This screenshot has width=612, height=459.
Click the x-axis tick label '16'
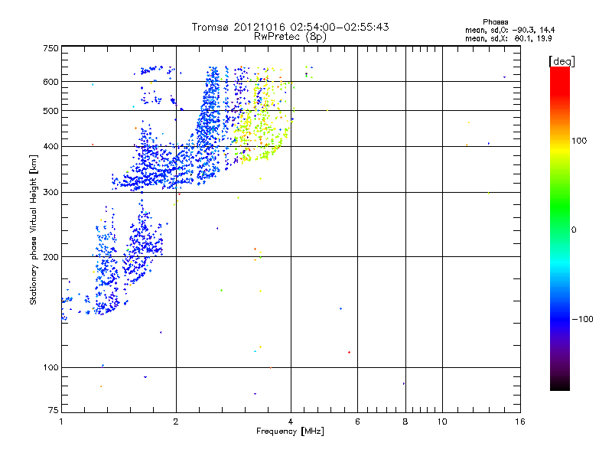coord(520,422)
